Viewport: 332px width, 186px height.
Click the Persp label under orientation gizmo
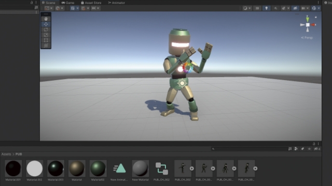[307, 38]
